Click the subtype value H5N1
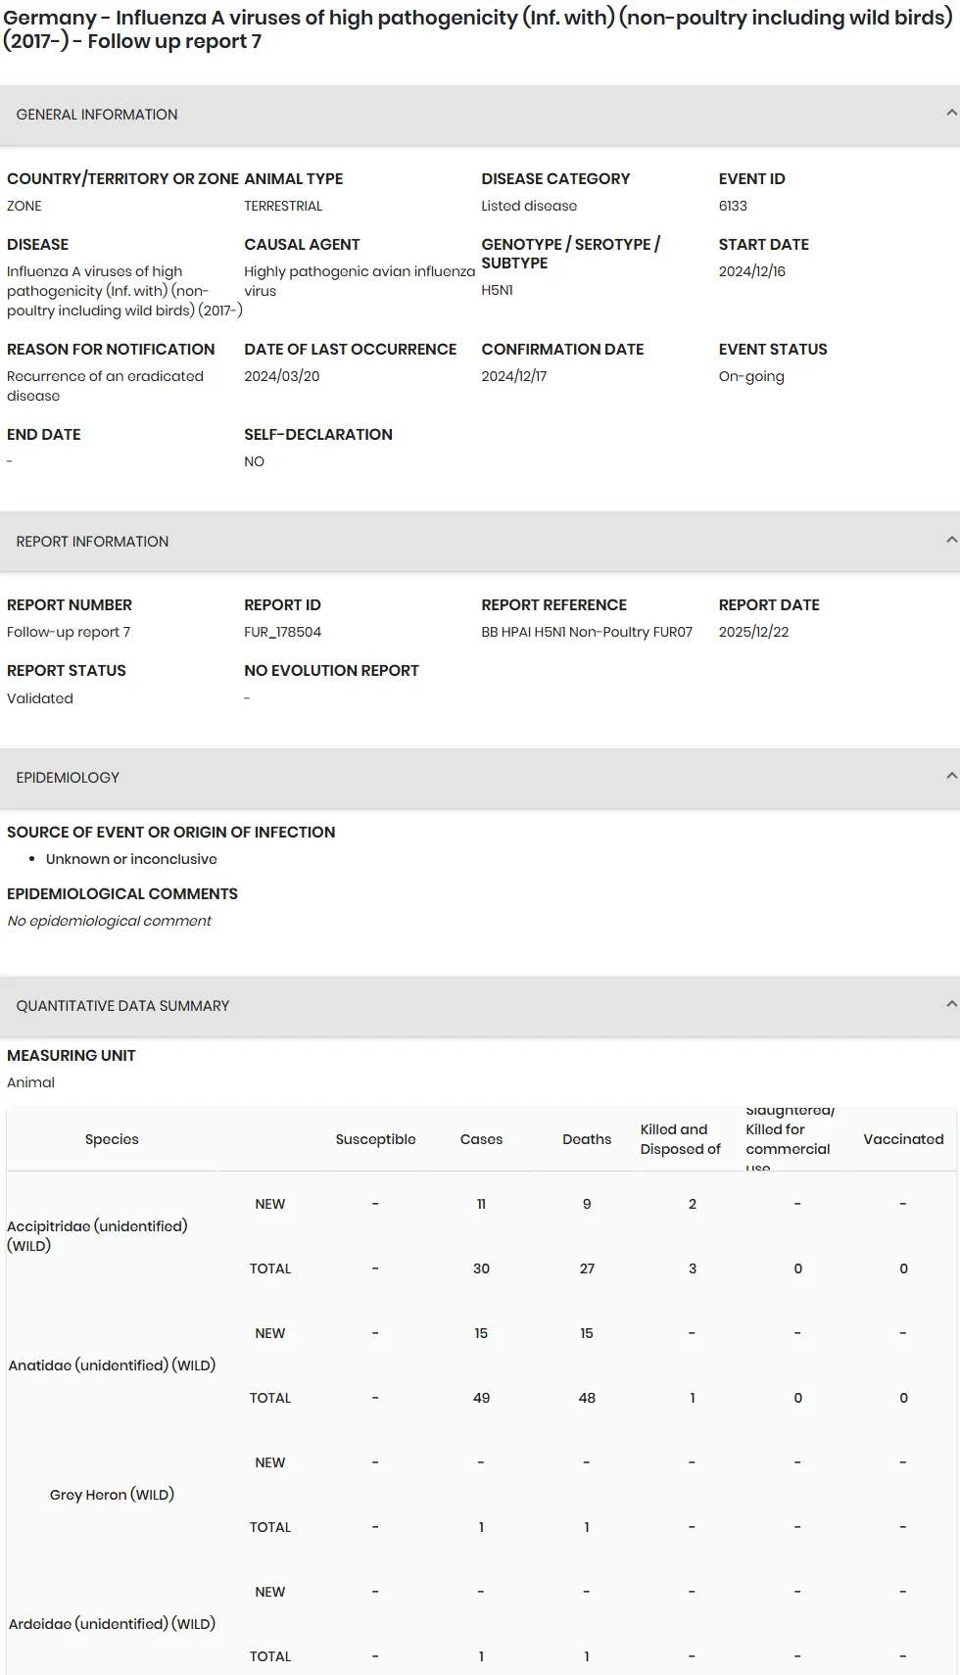 [497, 290]
